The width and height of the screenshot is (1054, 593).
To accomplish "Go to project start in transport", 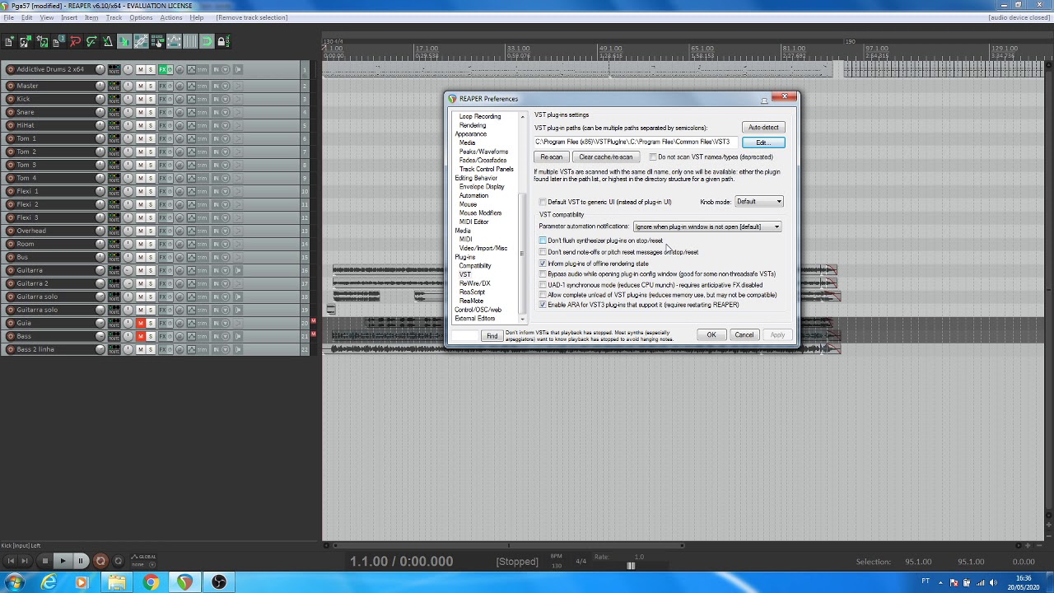I will pos(11,561).
